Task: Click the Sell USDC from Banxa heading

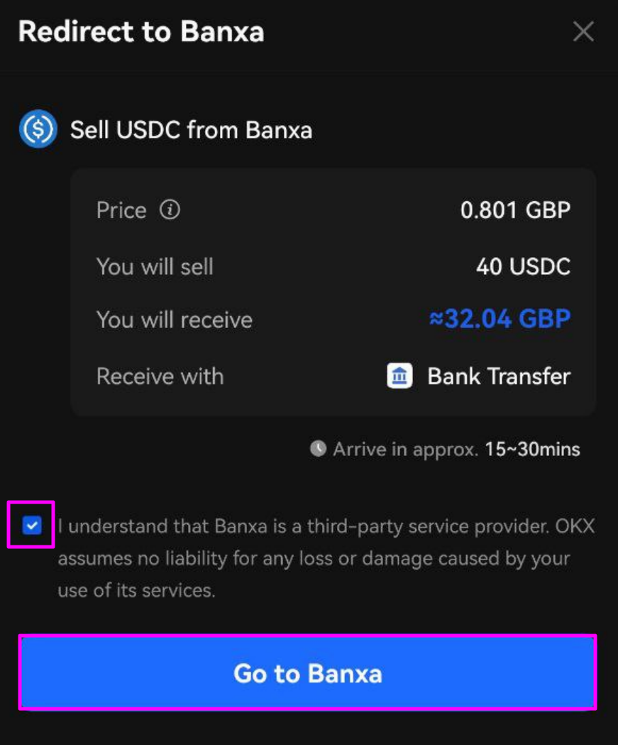Action: (192, 130)
